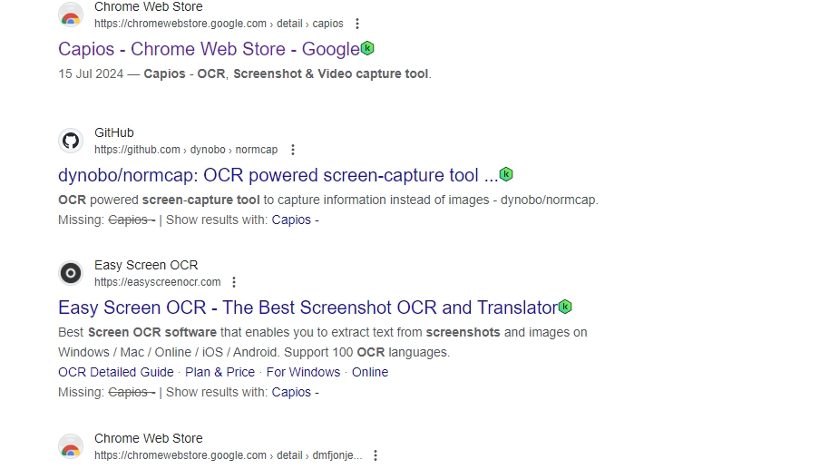Screen dimensions: 839x469
Task: Open more options for GitHub normcap result
Action: 292,150
